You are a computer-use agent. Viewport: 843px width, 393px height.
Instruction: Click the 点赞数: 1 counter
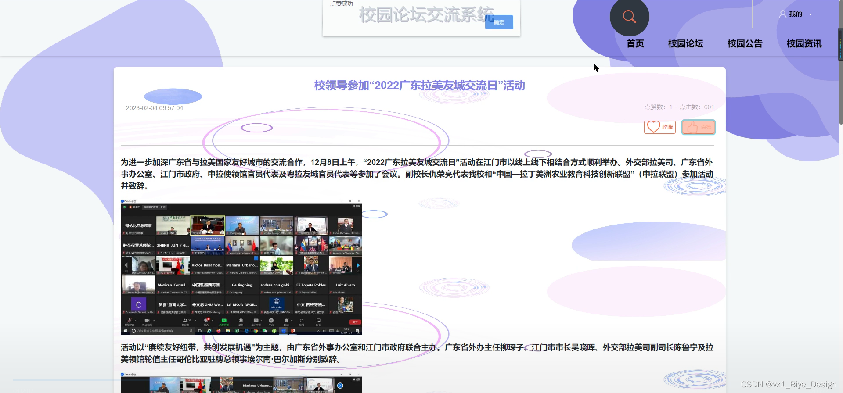[x=658, y=107]
